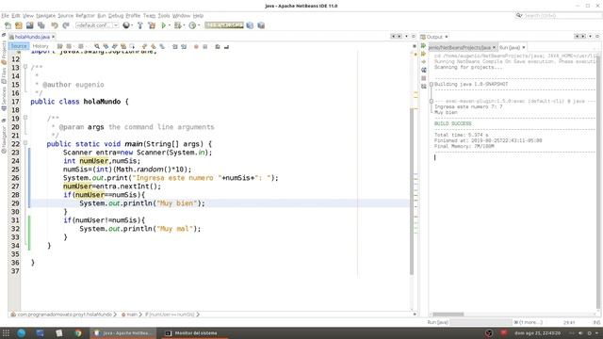Open the Edit menu
The width and height of the screenshot is (603, 339).
(x=16, y=16)
